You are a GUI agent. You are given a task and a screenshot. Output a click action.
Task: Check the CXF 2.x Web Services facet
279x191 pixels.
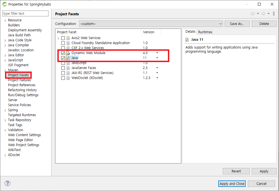63,48
